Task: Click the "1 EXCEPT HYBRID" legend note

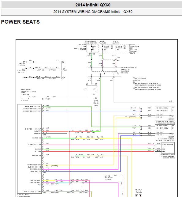Action: point(139,78)
